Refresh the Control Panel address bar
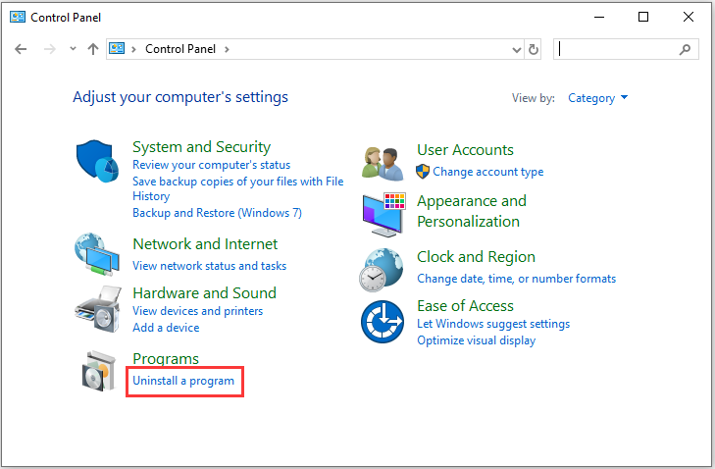Viewport: 715px width, 469px height. tap(533, 49)
